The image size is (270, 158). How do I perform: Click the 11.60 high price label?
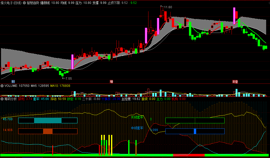[168, 7]
